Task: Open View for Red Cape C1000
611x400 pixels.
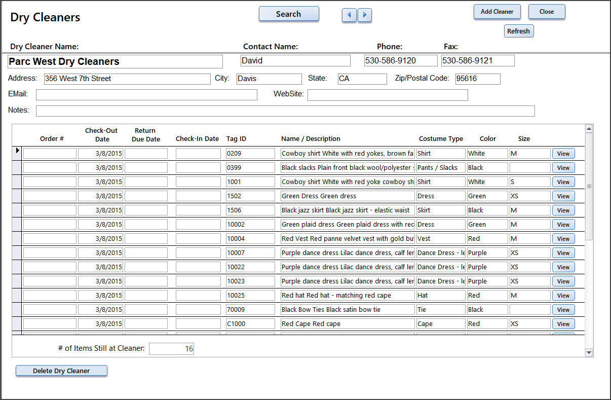Action: 563,324
